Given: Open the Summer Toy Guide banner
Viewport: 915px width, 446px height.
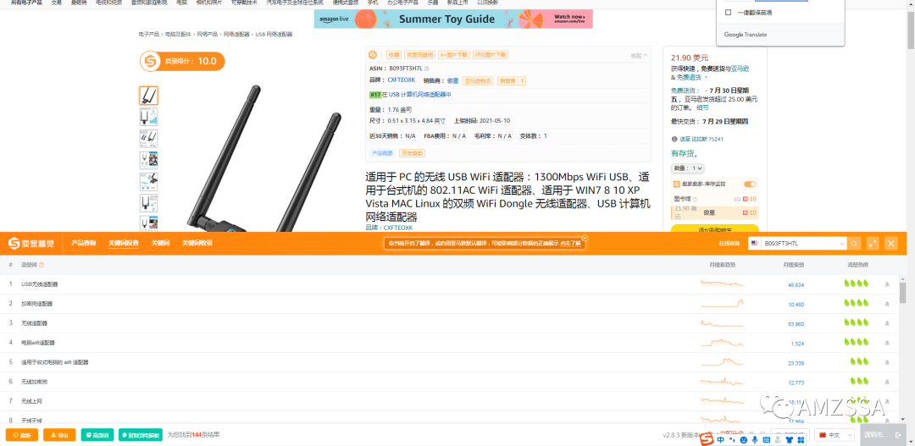Looking at the screenshot, I should [453, 19].
